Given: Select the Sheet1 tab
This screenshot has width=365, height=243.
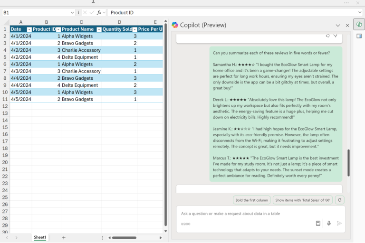Looking at the screenshot, I should 40,237.
